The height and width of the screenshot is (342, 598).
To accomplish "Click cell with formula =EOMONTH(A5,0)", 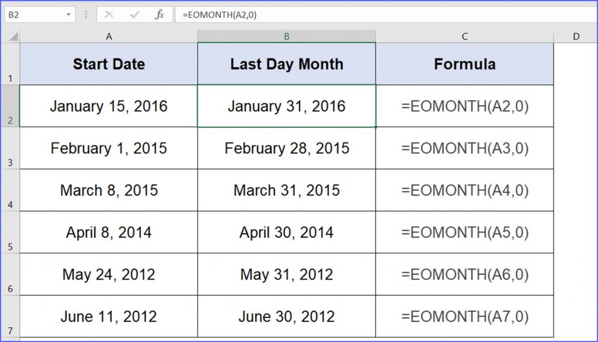I will pyautogui.click(x=464, y=232).
